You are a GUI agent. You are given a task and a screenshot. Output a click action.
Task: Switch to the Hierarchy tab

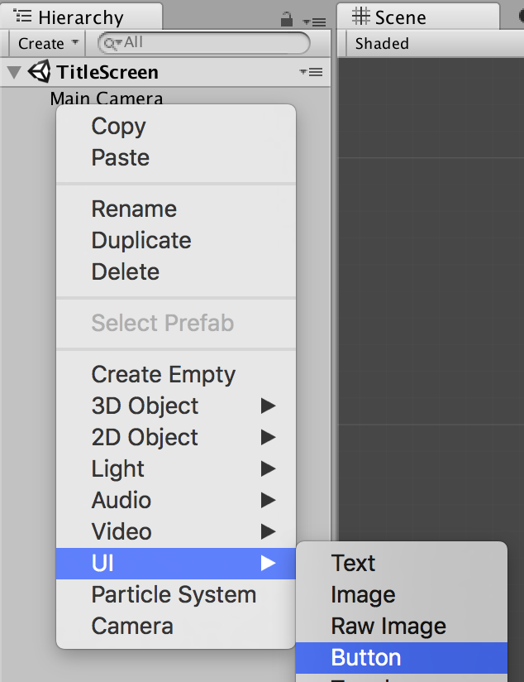(x=80, y=17)
